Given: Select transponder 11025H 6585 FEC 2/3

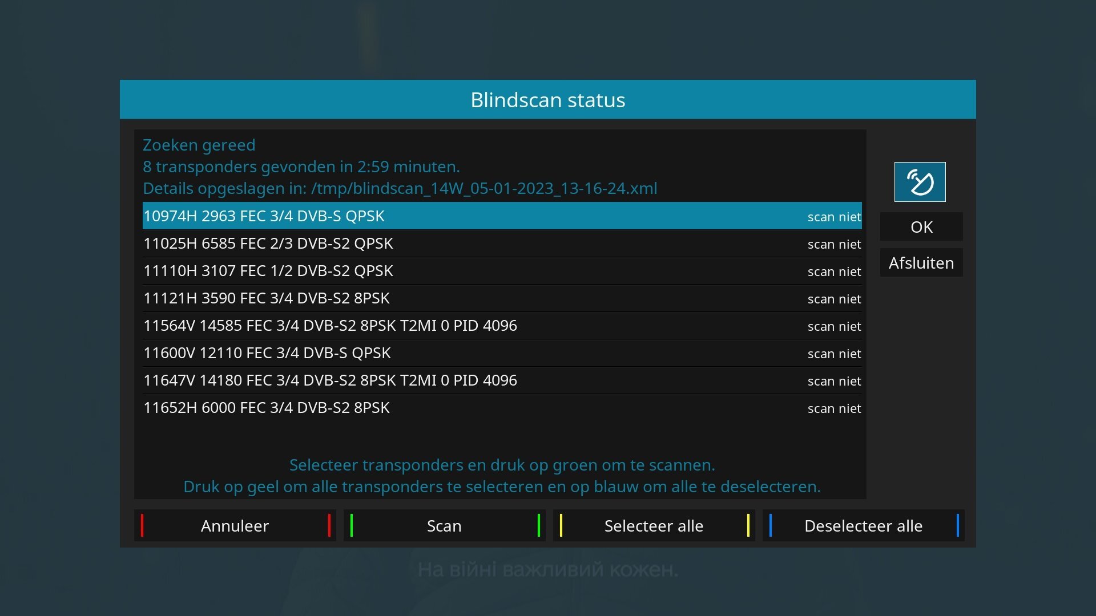Looking at the screenshot, I should (268, 244).
